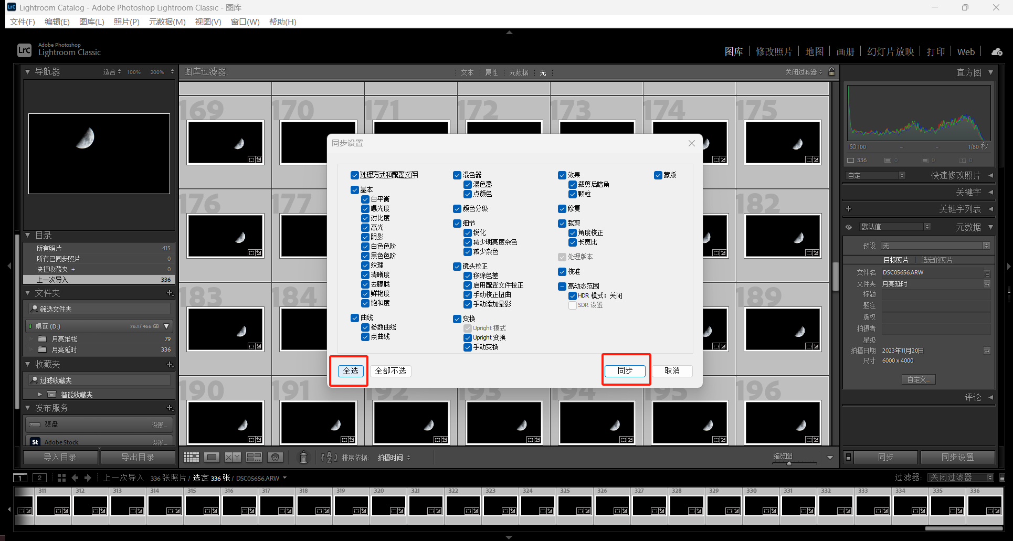
Task: Switch to Grid view icon in toolbar
Action: [191, 458]
